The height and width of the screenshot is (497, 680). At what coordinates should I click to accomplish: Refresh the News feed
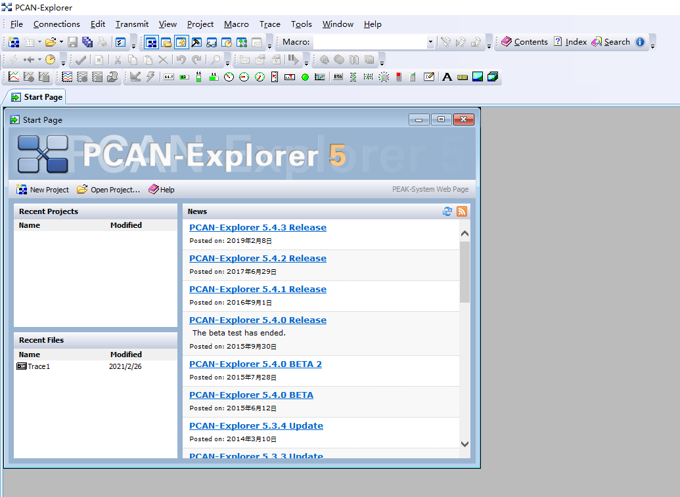pos(447,211)
